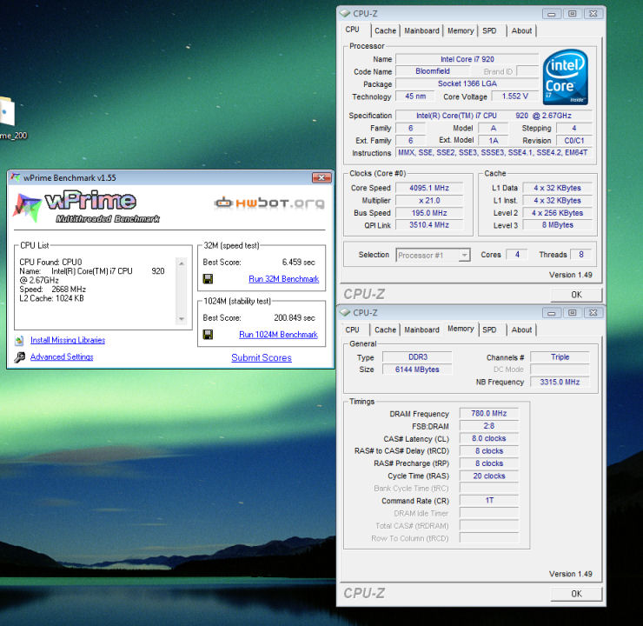Switch to Mainboard tab in bottom CPU-Z

[421, 330]
